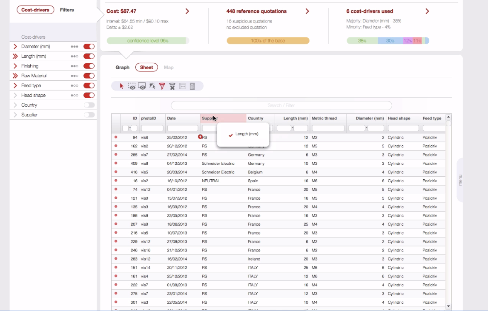Click the column width resize icon
Screen dimensions: 488x311
coord(182,86)
